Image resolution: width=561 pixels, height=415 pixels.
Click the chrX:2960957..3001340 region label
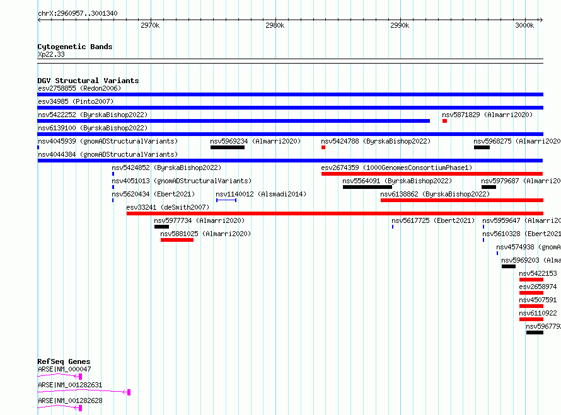click(x=78, y=14)
